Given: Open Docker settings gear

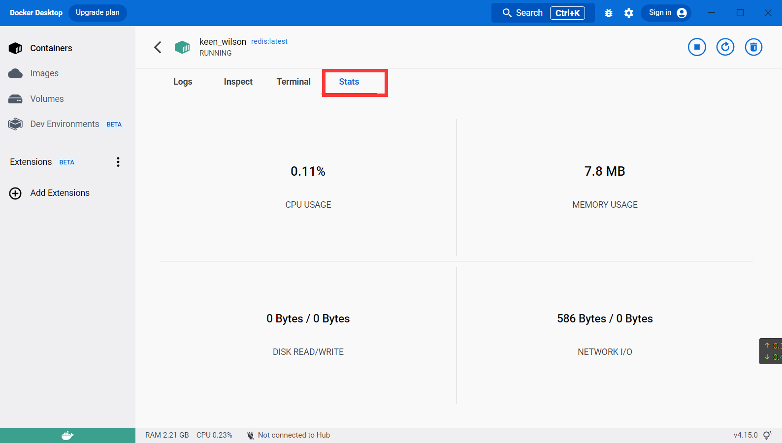Looking at the screenshot, I should coord(629,13).
